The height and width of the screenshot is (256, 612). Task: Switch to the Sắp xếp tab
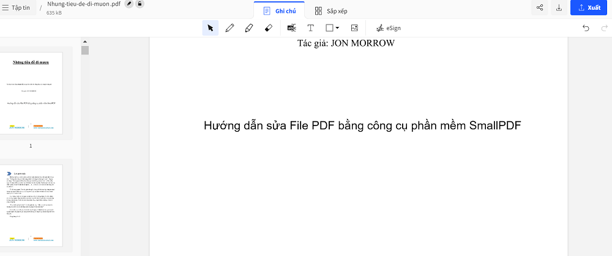(331, 10)
